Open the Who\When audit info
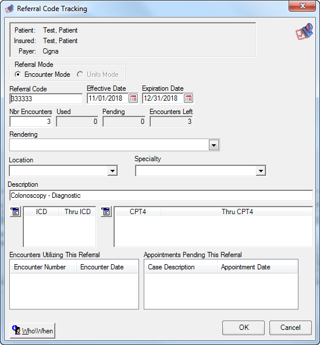Viewport: 320px width, 345px height. pyautogui.click(x=33, y=330)
